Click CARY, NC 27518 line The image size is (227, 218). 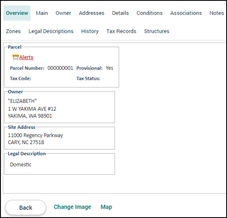click(26, 142)
